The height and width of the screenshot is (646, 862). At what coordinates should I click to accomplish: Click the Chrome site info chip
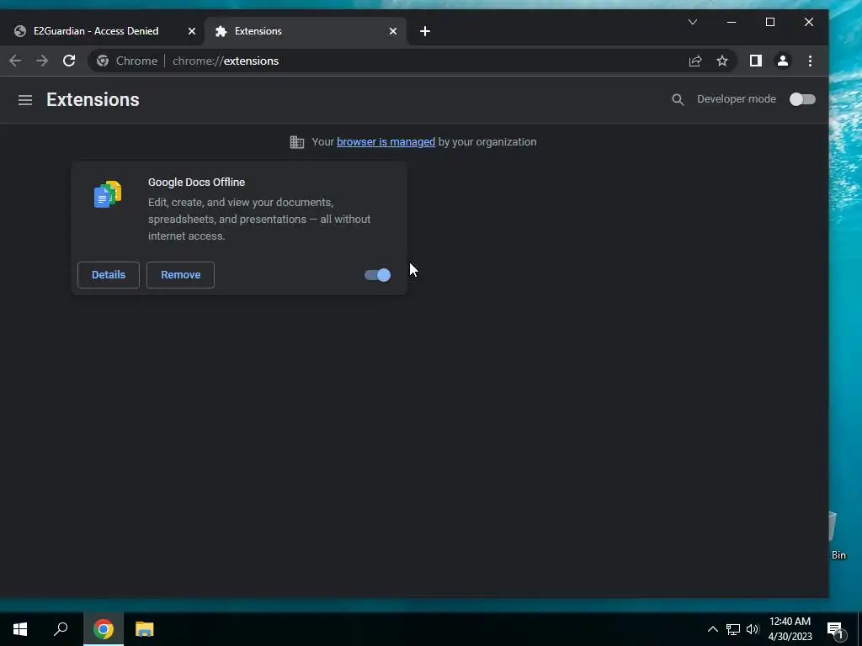pyautogui.click(x=127, y=61)
